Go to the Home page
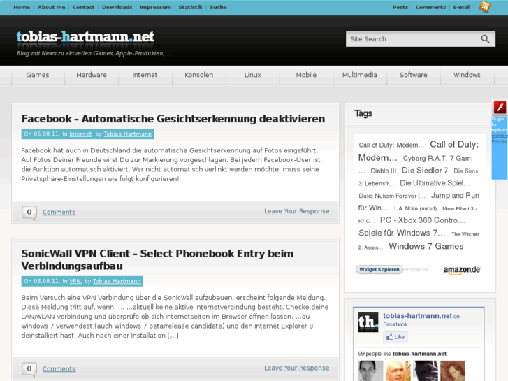Viewport: 508px width, 381px height. [22, 7]
